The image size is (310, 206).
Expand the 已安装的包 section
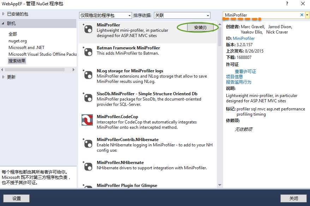click(3, 14)
